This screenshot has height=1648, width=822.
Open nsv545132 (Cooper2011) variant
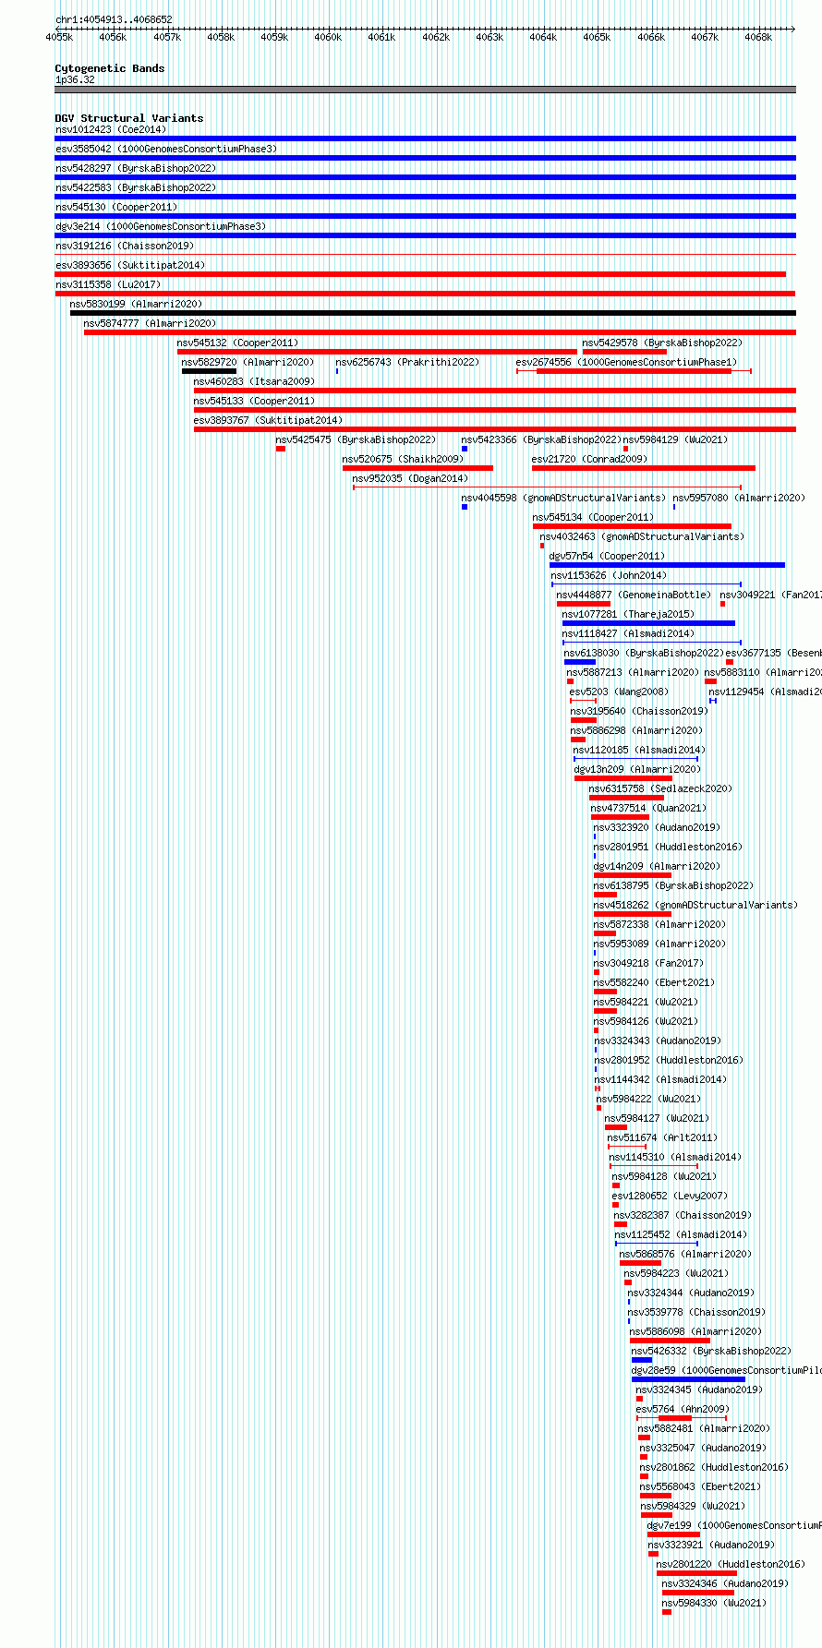[238, 343]
